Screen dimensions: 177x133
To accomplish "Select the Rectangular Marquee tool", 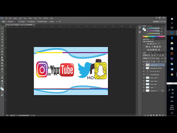I will pos(2,31).
